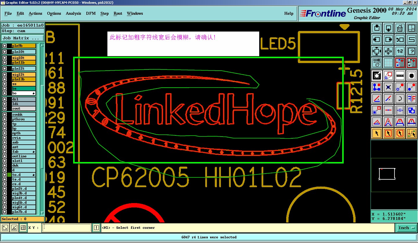Select the orange sig12t layer name
418x243 pixels.
click(24, 75)
